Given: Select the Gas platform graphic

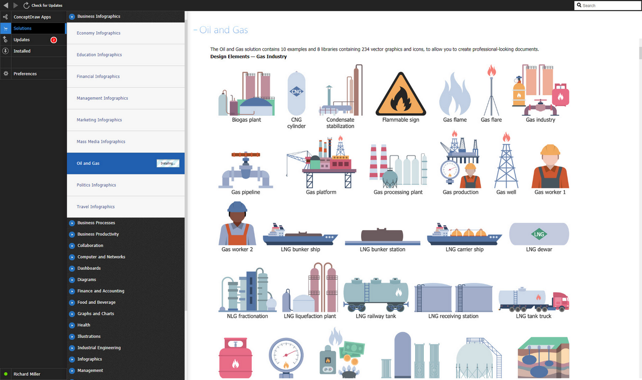Looking at the screenshot, I should click(321, 162).
